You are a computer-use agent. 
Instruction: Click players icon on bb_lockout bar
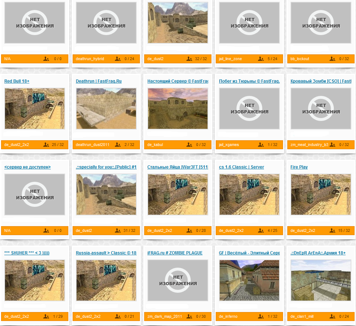click(332, 59)
